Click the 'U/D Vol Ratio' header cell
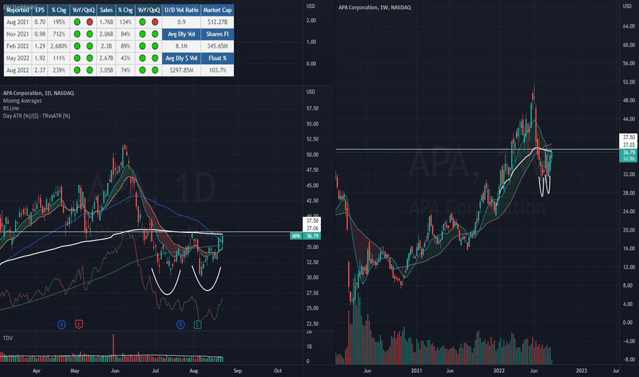The width and height of the screenshot is (639, 377). click(x=182, y=10)
